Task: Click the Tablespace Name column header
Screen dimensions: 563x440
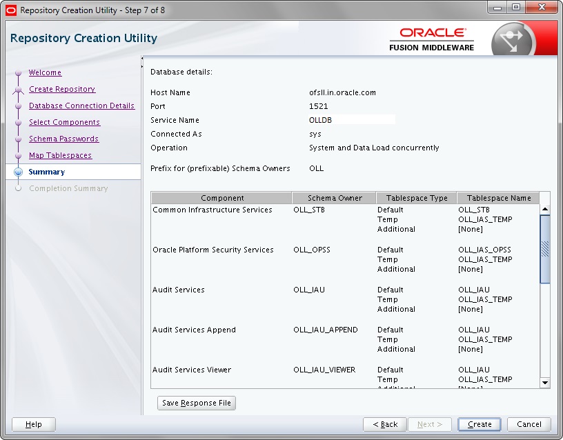Action: tap(498, 198)
